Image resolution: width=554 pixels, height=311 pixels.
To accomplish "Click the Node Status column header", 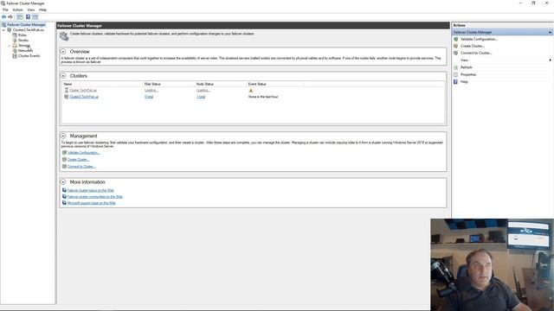I will (205, 84).
